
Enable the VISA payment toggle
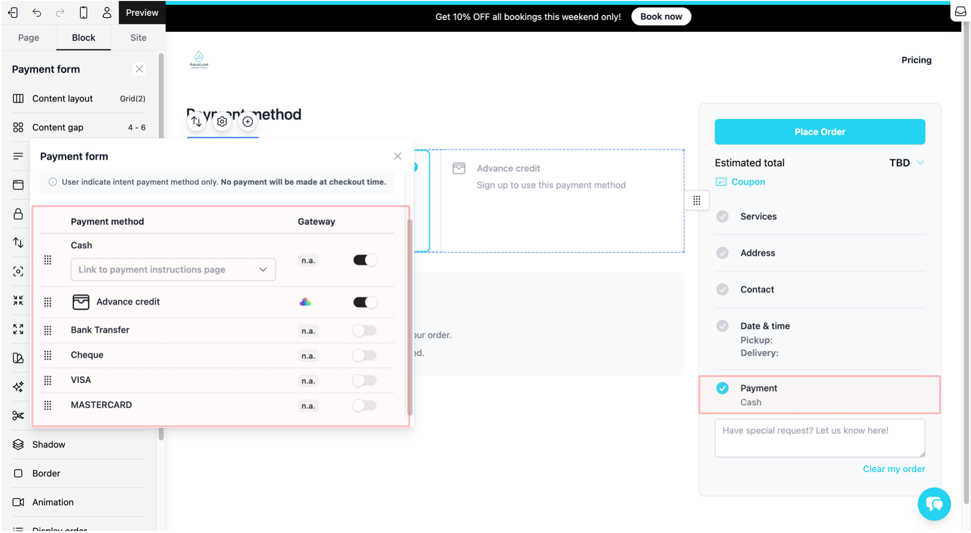coord(364,381)
